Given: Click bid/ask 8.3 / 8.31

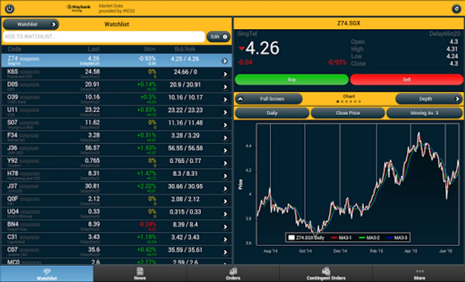Looking at the screenshot, I should pos(185,174).
